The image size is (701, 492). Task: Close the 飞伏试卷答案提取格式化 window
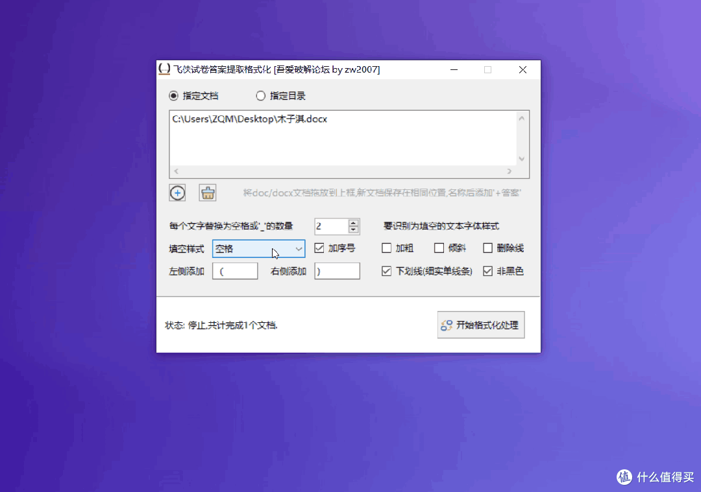pos(523,69)
